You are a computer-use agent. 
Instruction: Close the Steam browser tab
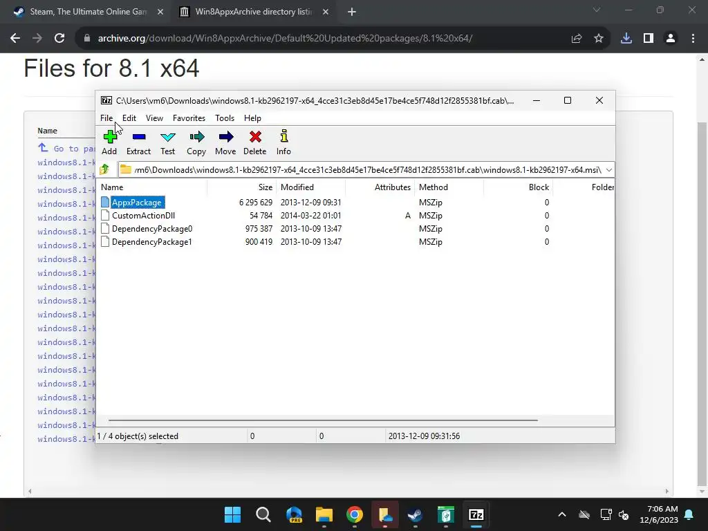click(160, 12)
